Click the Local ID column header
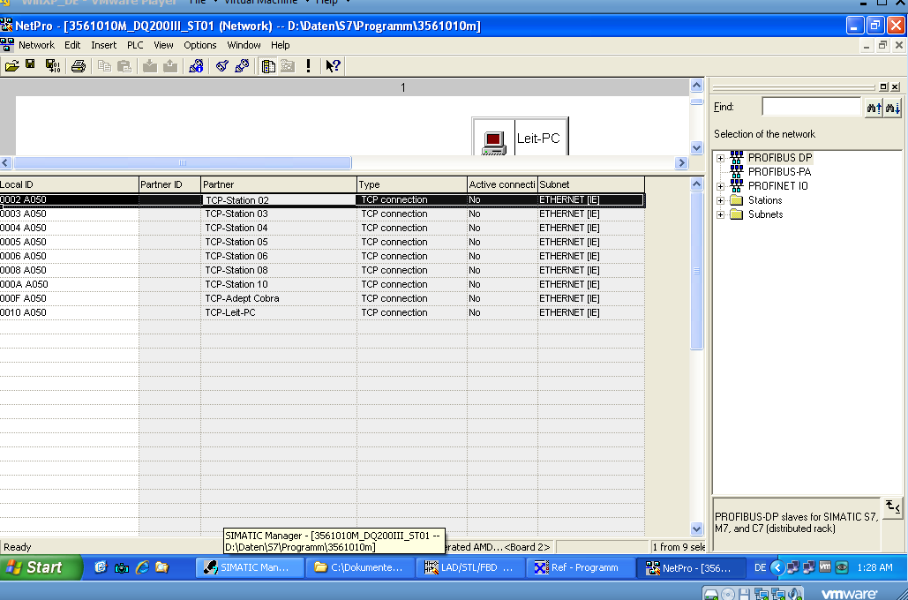 pyautogui.click(x=69, y=184)
